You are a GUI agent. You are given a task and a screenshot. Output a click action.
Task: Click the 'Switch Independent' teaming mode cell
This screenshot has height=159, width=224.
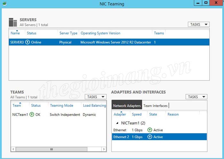click(65, 115)
